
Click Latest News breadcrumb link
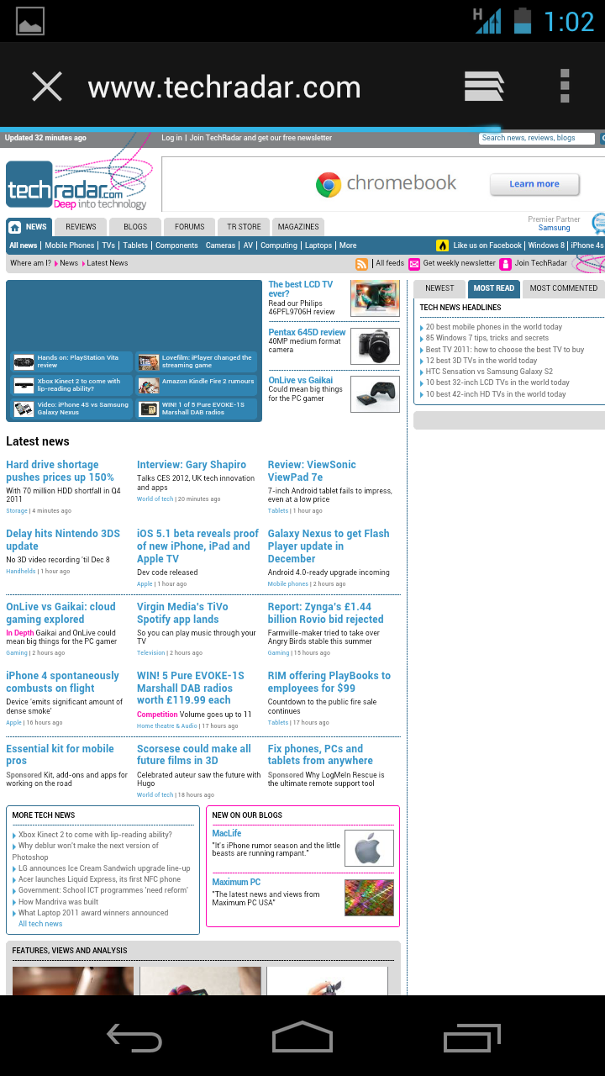pos(108,263)
